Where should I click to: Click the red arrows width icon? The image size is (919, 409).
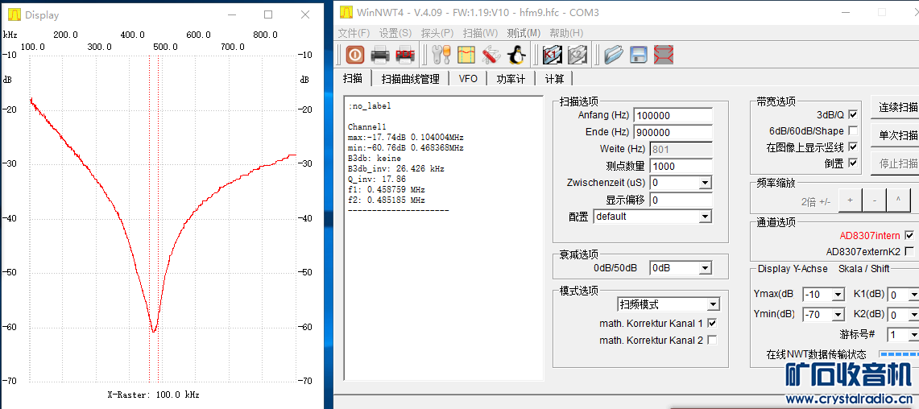click(x=664, y=55)
